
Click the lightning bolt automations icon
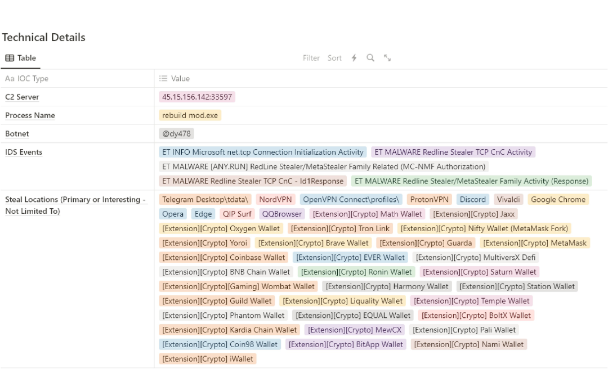pos(354,58)
